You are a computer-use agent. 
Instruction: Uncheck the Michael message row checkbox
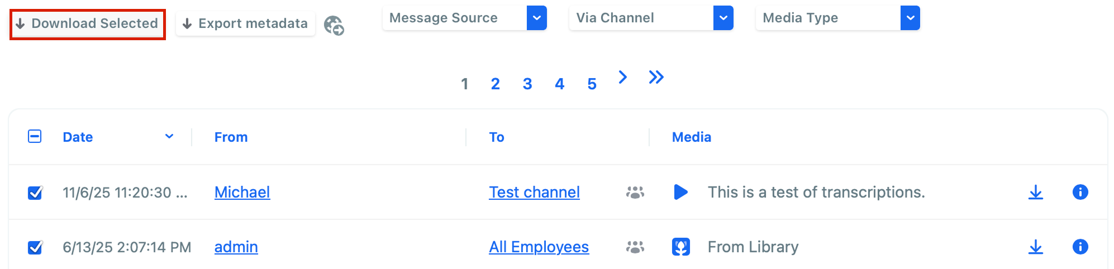tap(35, 193)
